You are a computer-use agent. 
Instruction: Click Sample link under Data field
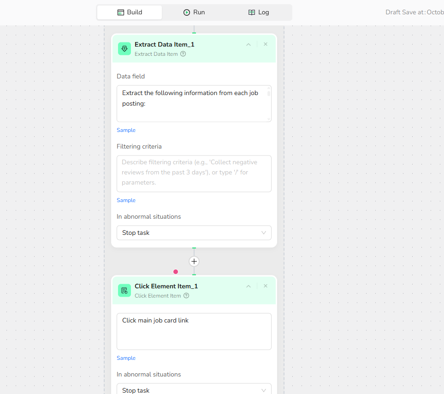tap(126, 130)
